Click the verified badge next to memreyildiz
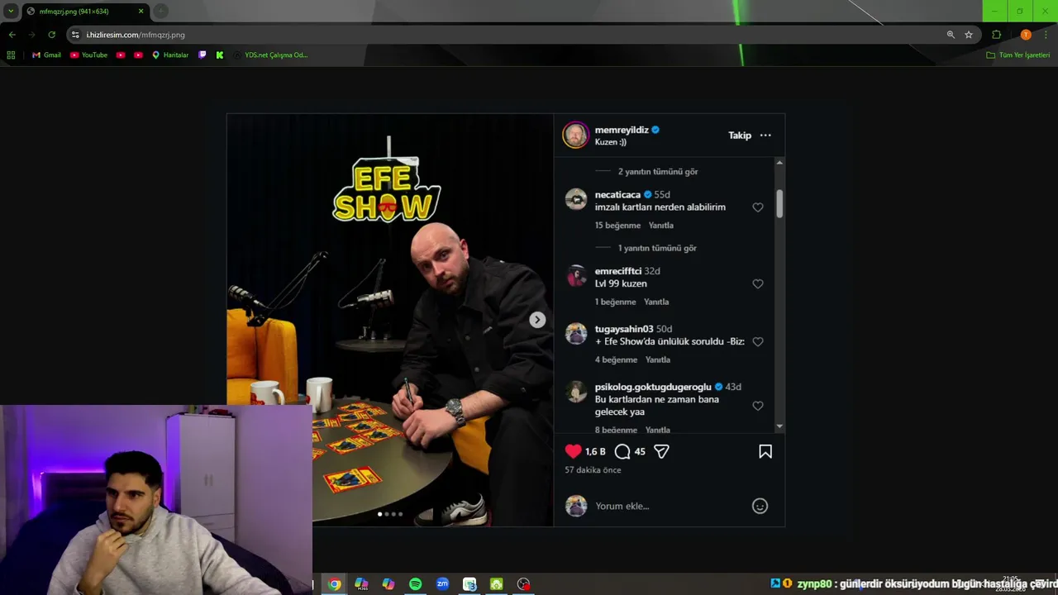The image size is (1058, 595). coord(655,130)
